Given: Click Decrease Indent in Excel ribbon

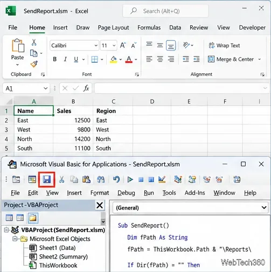Looking at the screenshot, I should (186, 59).
